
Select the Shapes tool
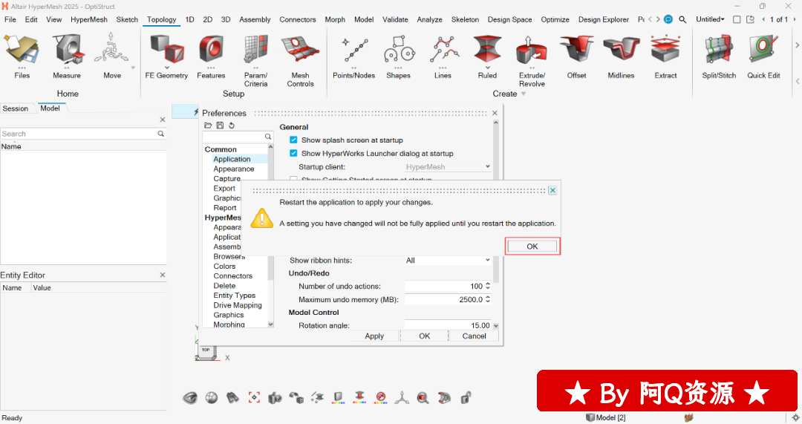[399, 56]
